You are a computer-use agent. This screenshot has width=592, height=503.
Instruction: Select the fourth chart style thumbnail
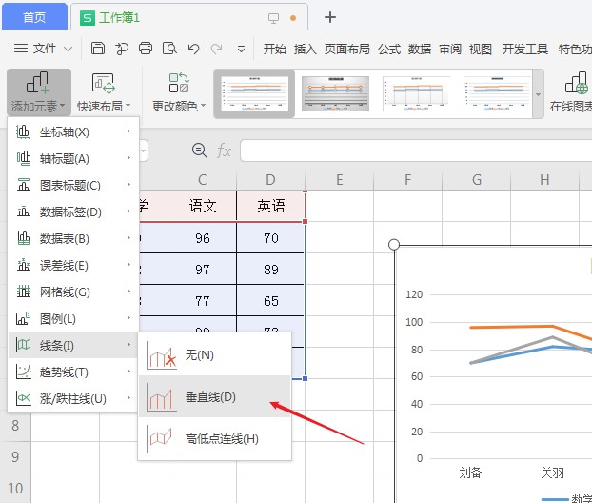click(497, 93)
